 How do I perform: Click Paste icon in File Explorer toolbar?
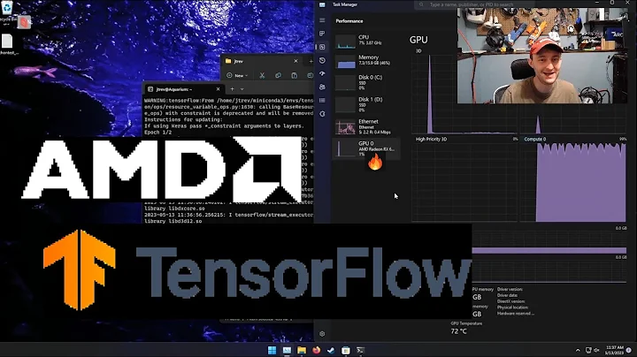(x=294, y=75)
